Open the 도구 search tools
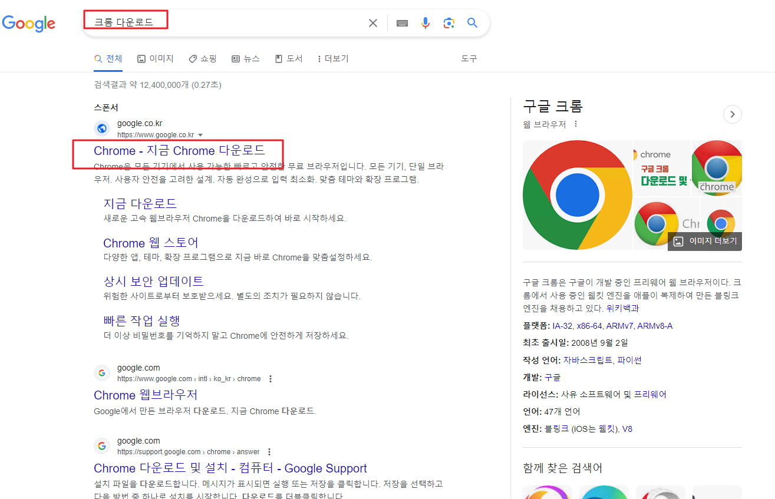Screen dimensions: 775x499 469,59
